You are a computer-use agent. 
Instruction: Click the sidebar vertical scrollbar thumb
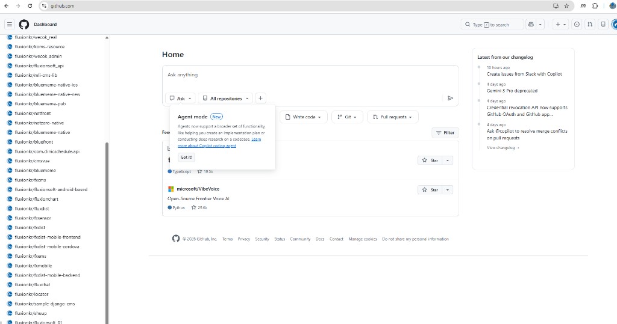(x=107, y=233)
